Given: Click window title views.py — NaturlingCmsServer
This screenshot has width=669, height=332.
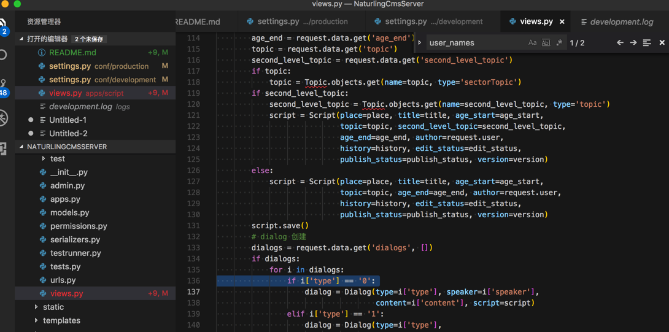Looking at the screenshot, I should pos(368,4).
